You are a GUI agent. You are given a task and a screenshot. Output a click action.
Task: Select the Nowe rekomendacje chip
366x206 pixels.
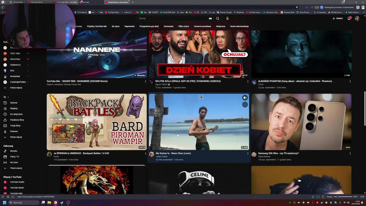[239, 26]
